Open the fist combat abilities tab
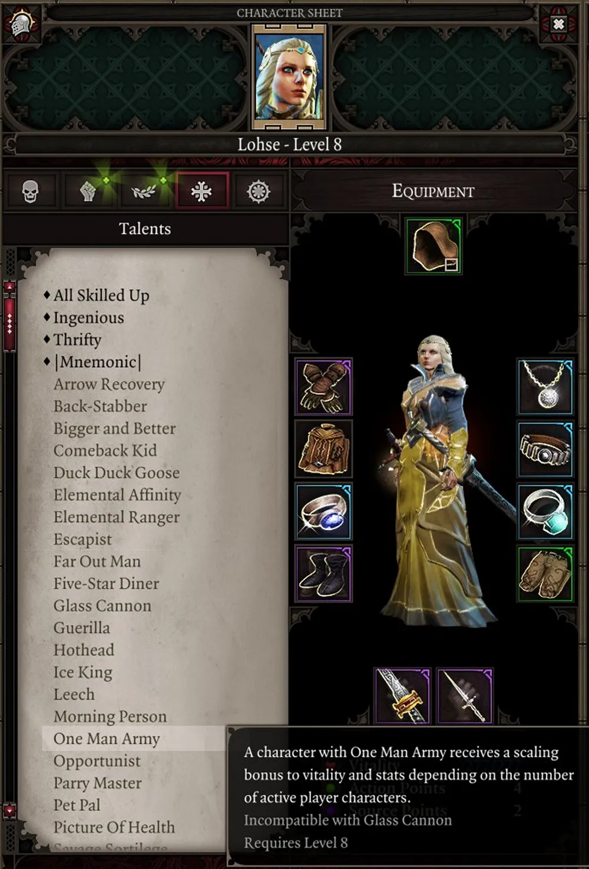The width and height of the screenshot is (589, 869). (88, 191)
